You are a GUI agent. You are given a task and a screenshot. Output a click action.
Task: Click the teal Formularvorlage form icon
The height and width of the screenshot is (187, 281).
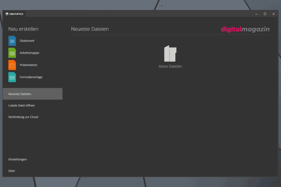coord(12,77)
